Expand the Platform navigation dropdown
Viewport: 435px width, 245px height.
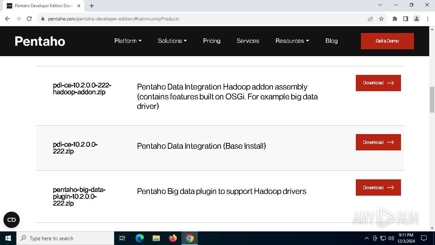point(128,41)
